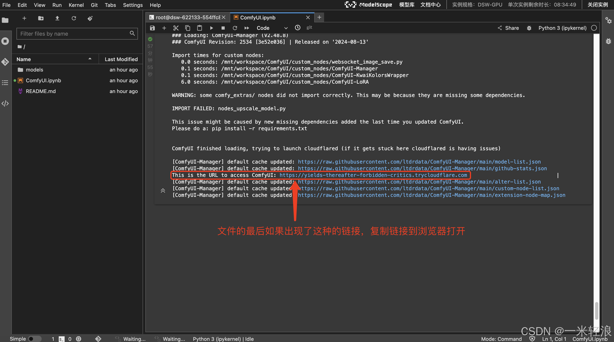Viewport: 614px width, 342px height.
Task: Collapse the highlighted output area chevron
Action: click(163, 190)
